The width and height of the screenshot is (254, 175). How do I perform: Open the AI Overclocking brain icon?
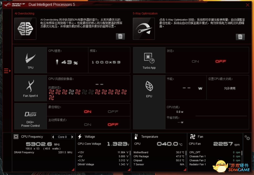click(x=25, y=29)
